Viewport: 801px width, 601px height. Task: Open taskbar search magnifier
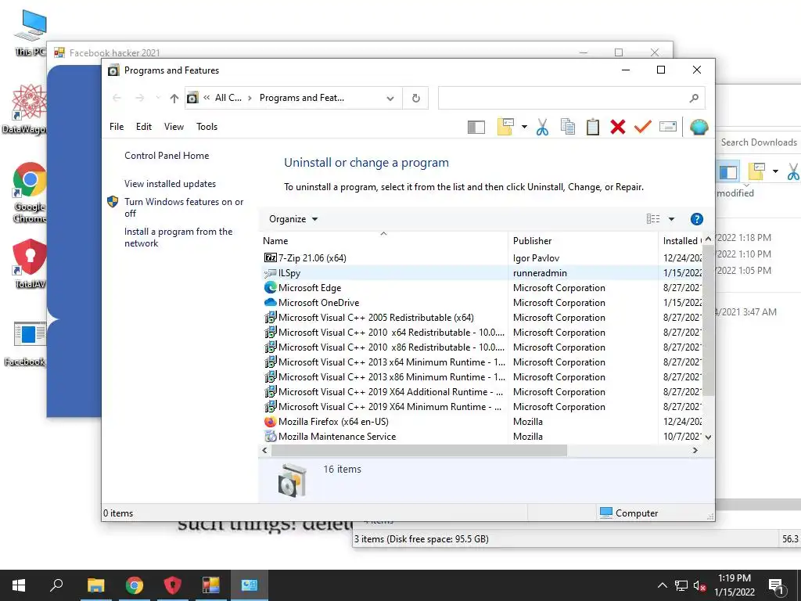coord(56,585)
